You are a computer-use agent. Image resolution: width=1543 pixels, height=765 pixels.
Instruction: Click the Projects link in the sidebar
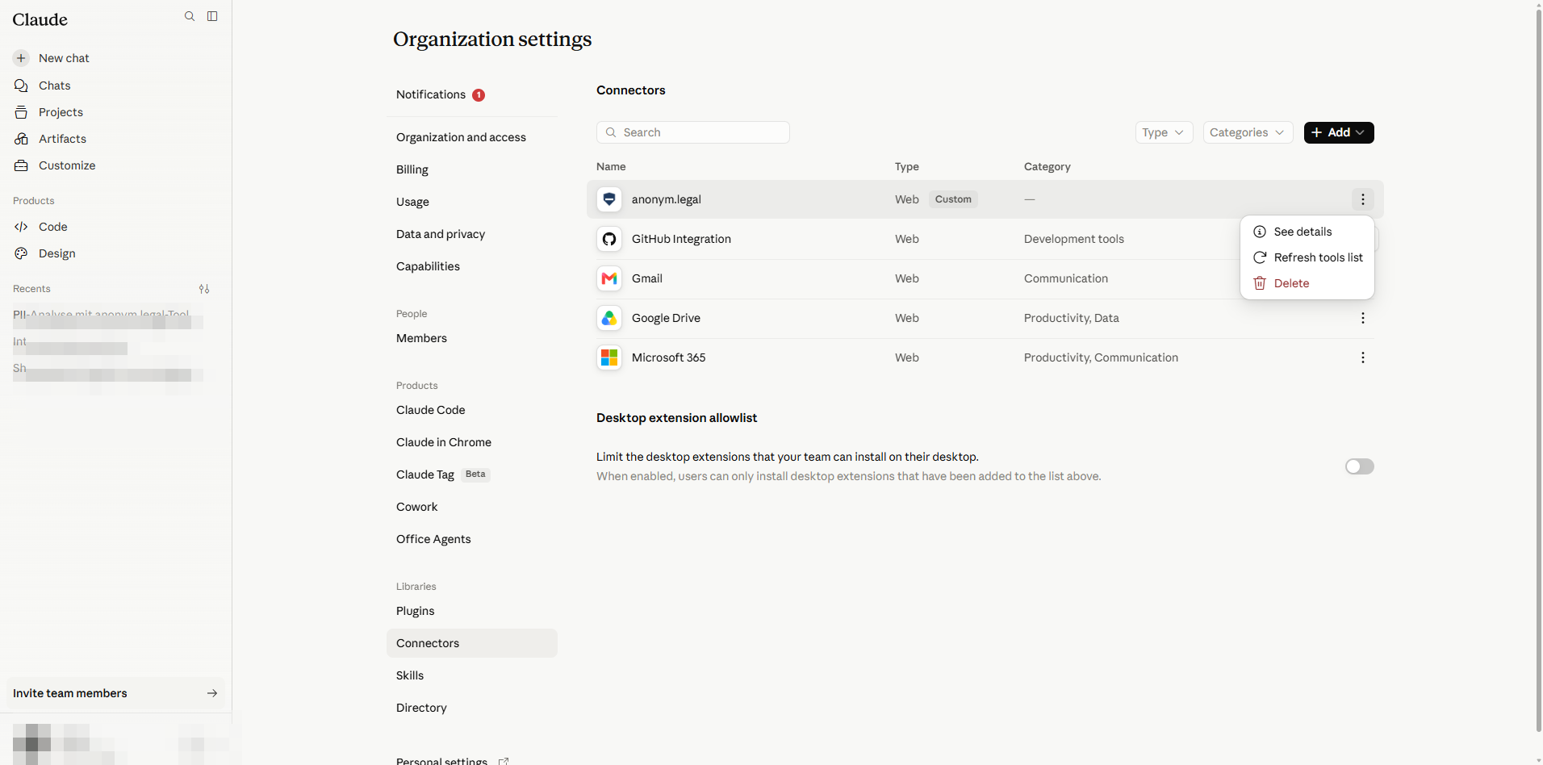point(61,112)
